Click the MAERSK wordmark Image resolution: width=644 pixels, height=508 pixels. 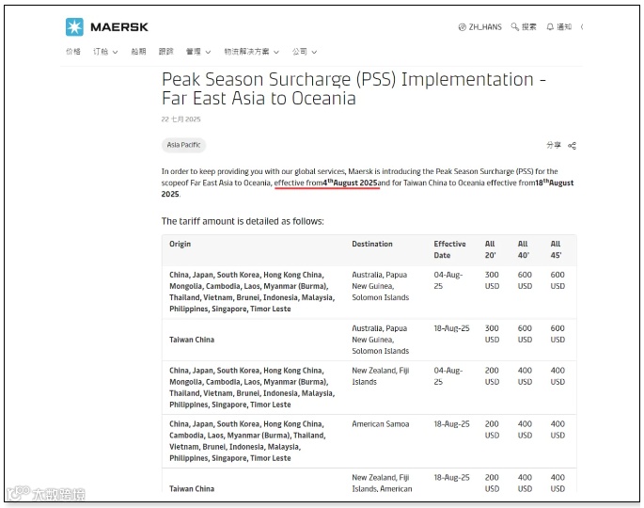click(x=119, y=27)
